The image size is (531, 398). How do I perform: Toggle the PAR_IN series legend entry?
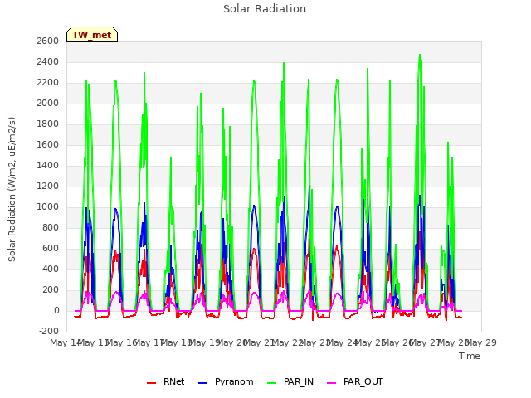pyautogui.click(x=290, y=382)
